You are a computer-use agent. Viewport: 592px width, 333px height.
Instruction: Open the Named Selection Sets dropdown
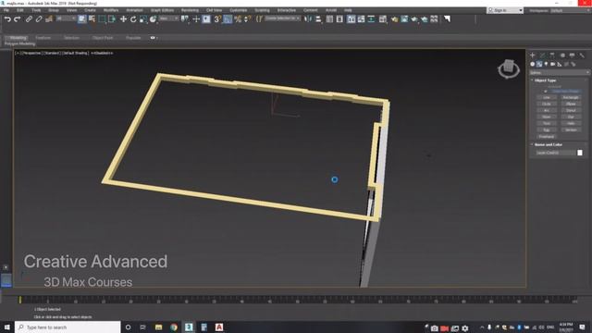[x=282, y=18]
